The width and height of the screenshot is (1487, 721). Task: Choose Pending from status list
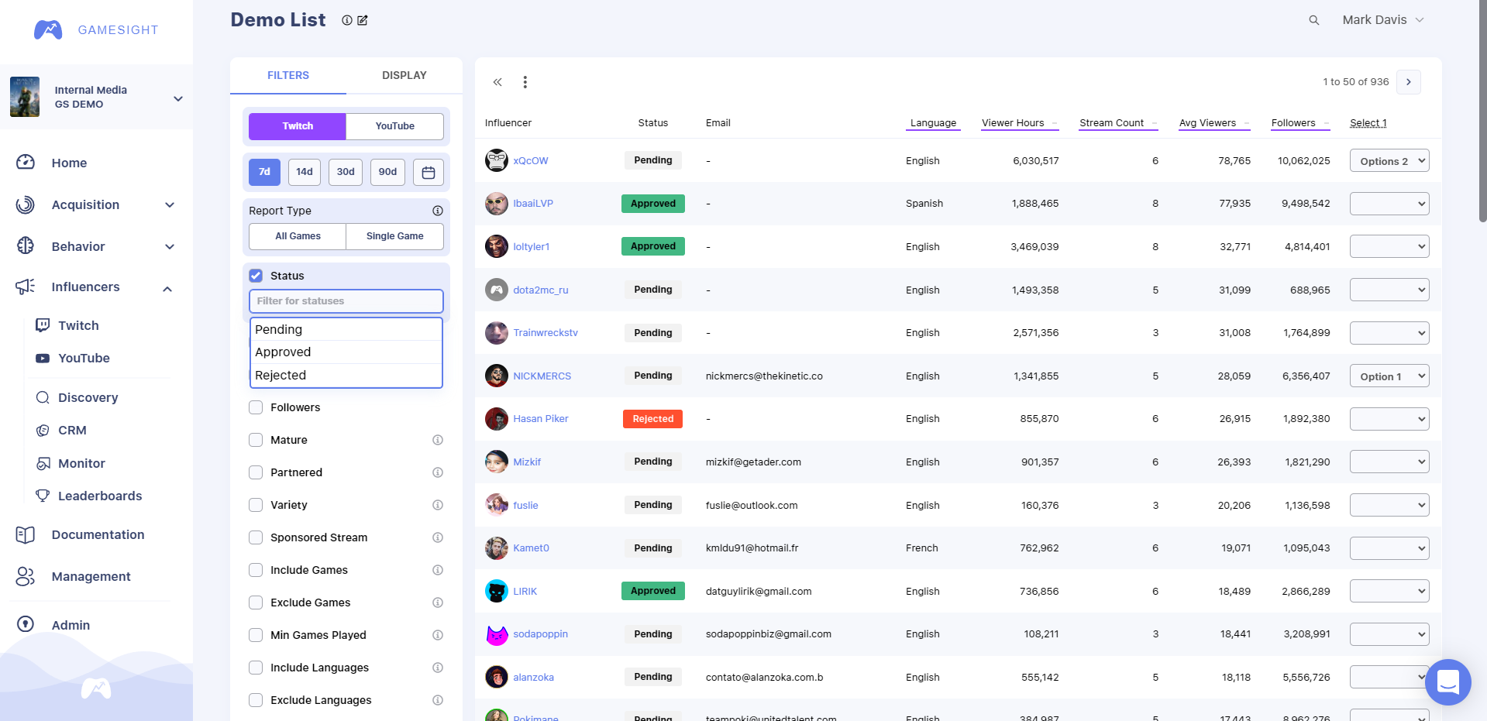346,329
